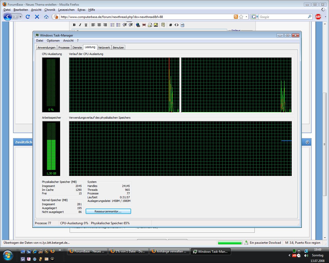Open the ? help menu in Task-Manager
Image resolution: width=329 pixels, height=263 pixels.
click(78, 41)
